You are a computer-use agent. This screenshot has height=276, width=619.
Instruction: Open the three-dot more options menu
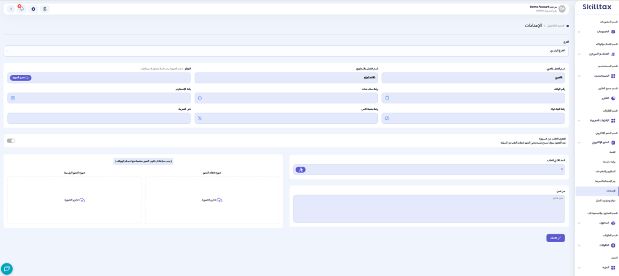coord(10,9)
